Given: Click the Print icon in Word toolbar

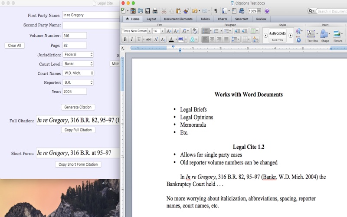Looking at the screenshot, I should click(155, 11).
